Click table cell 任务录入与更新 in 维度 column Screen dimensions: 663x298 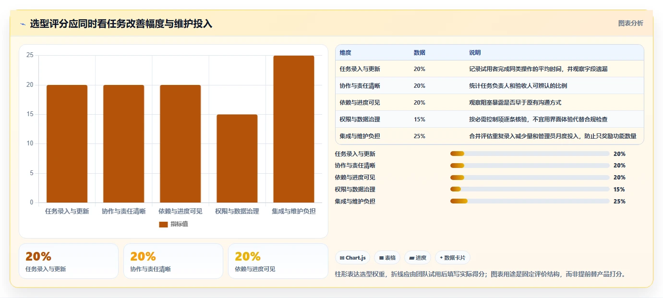(360, 69)
